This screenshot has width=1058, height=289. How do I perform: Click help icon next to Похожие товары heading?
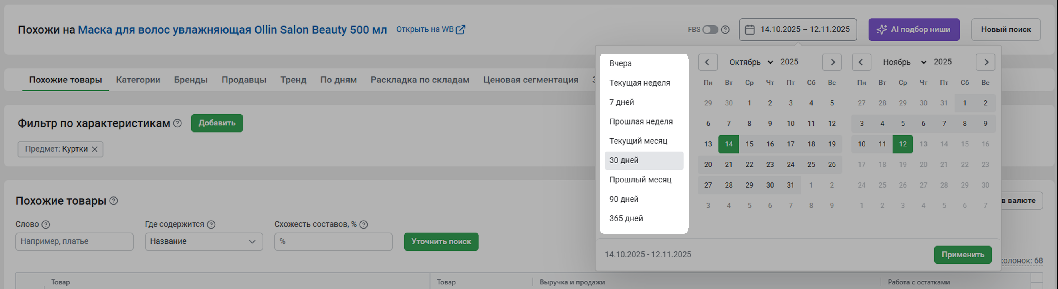coord(114,201)
